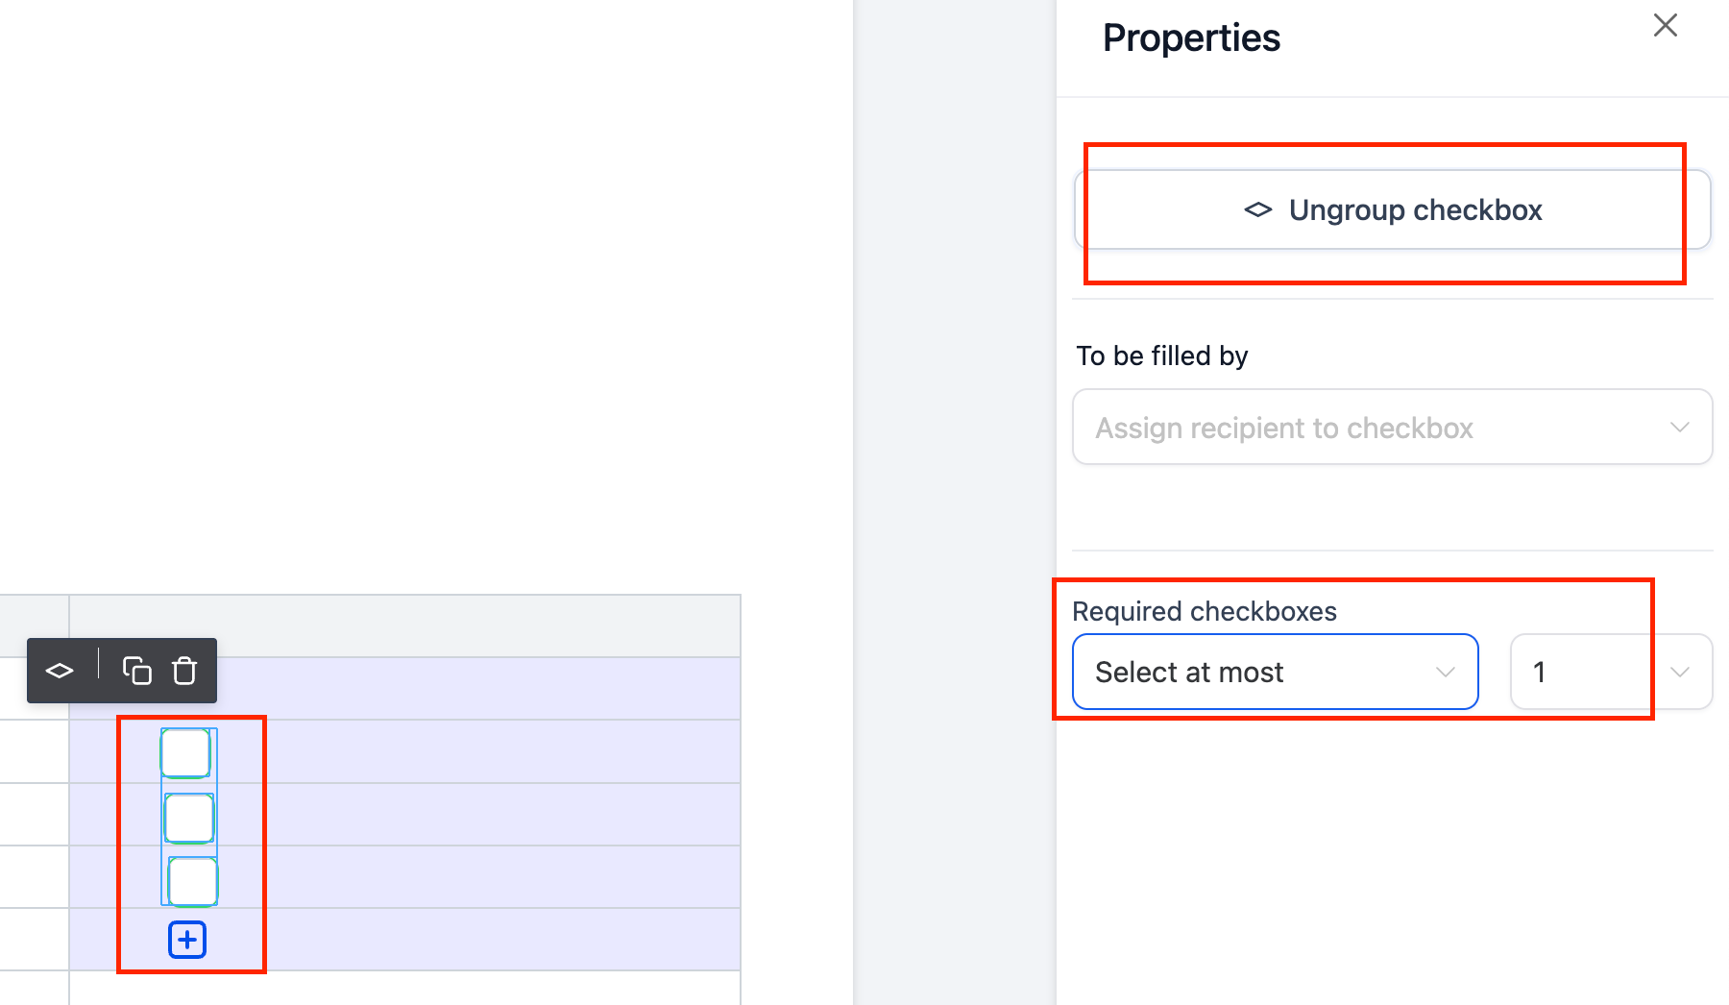1729x1005 pixels.
Task: Click the Properties panel heading
Action: 1191,38
